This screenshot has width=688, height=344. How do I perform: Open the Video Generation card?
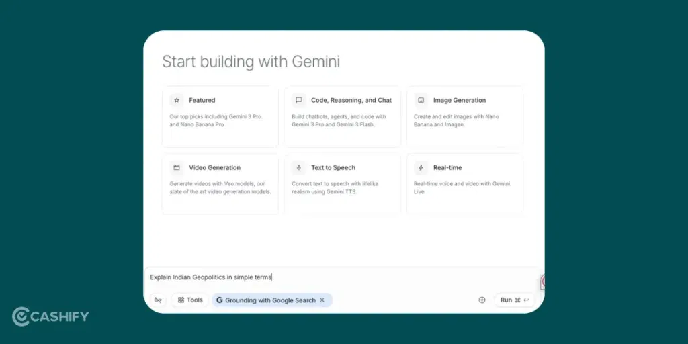click(220, 184)
